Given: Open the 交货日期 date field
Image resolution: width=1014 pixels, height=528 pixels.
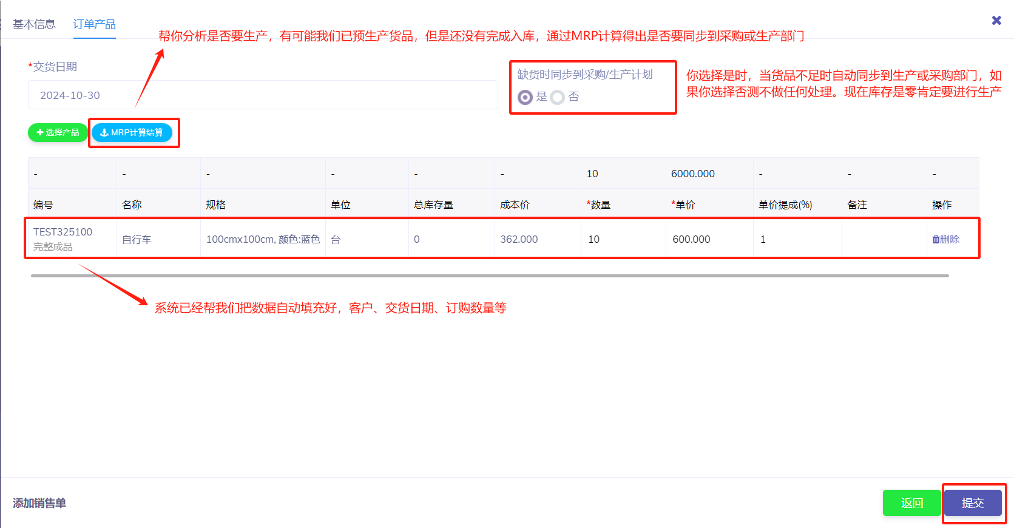Looking at the screenshot, I should pos(262,95).
